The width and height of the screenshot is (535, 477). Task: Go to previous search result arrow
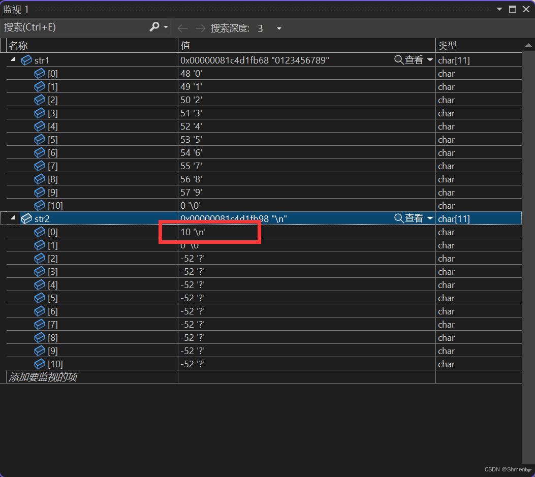[183, 28]
